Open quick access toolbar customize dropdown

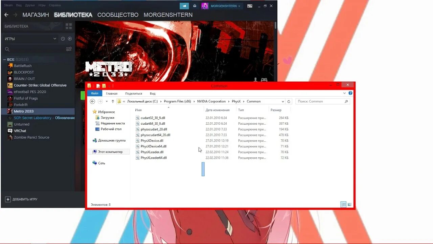[110, 86]
